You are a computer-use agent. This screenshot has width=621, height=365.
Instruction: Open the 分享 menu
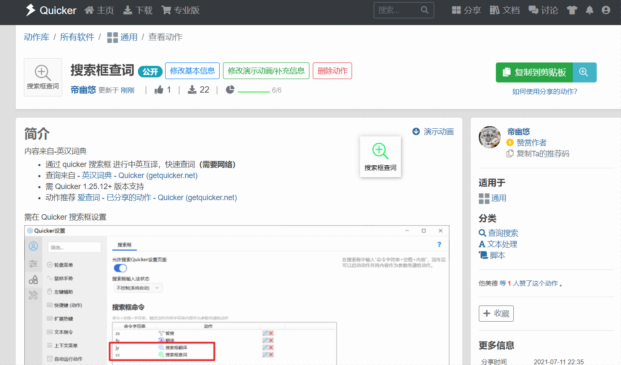point(466,10)
